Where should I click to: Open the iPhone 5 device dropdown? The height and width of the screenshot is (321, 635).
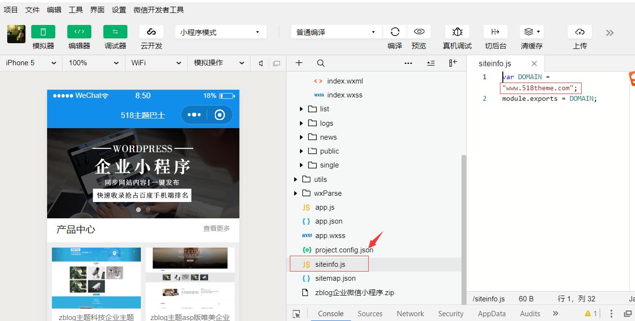(31, 63)
